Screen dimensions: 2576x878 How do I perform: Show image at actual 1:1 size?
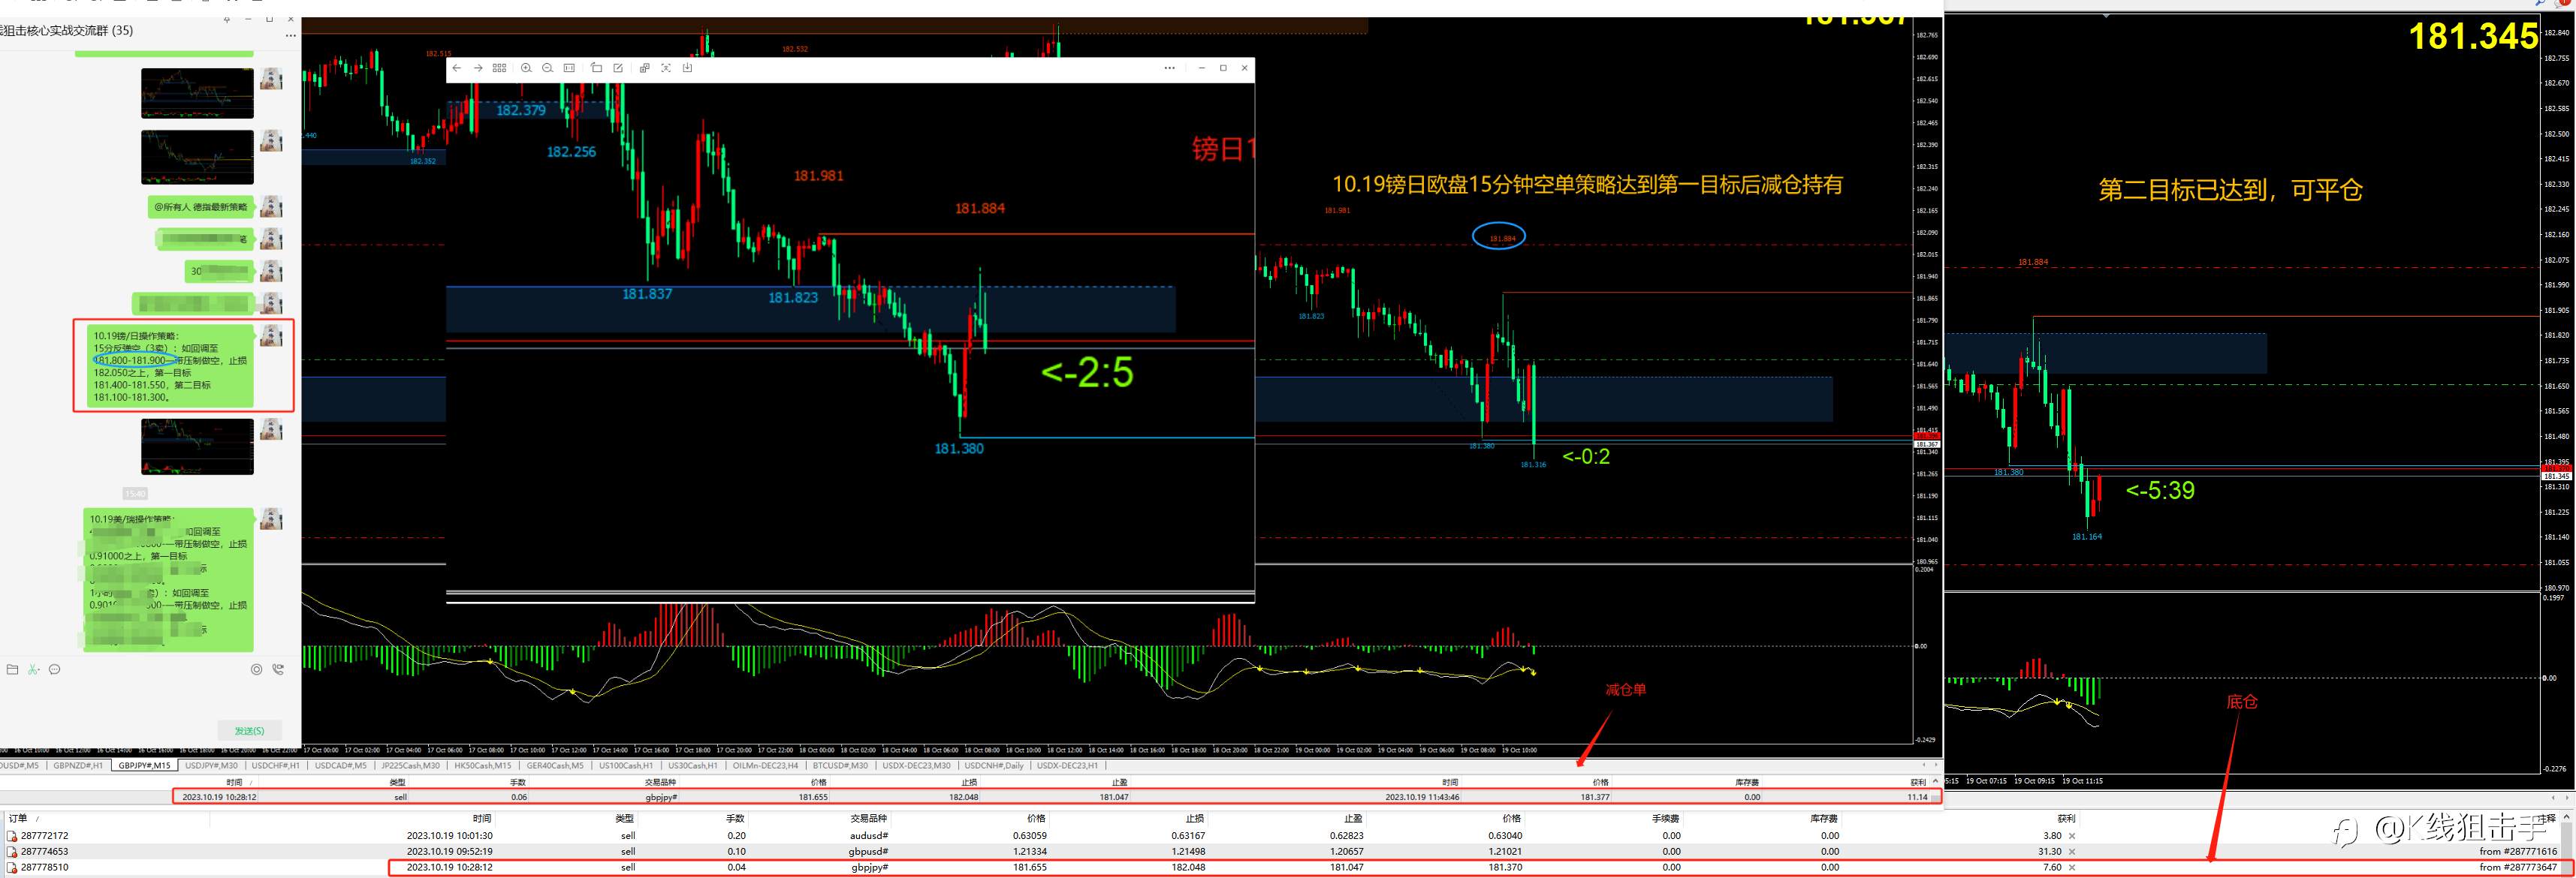(x=569, y=68)
